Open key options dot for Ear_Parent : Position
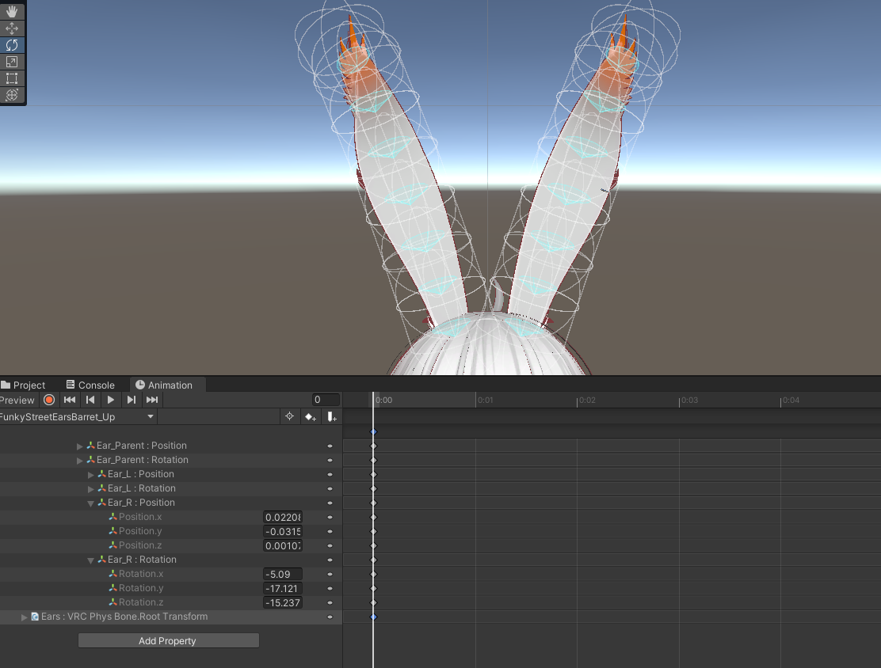 pyautogui.click(x=330, y=446)
